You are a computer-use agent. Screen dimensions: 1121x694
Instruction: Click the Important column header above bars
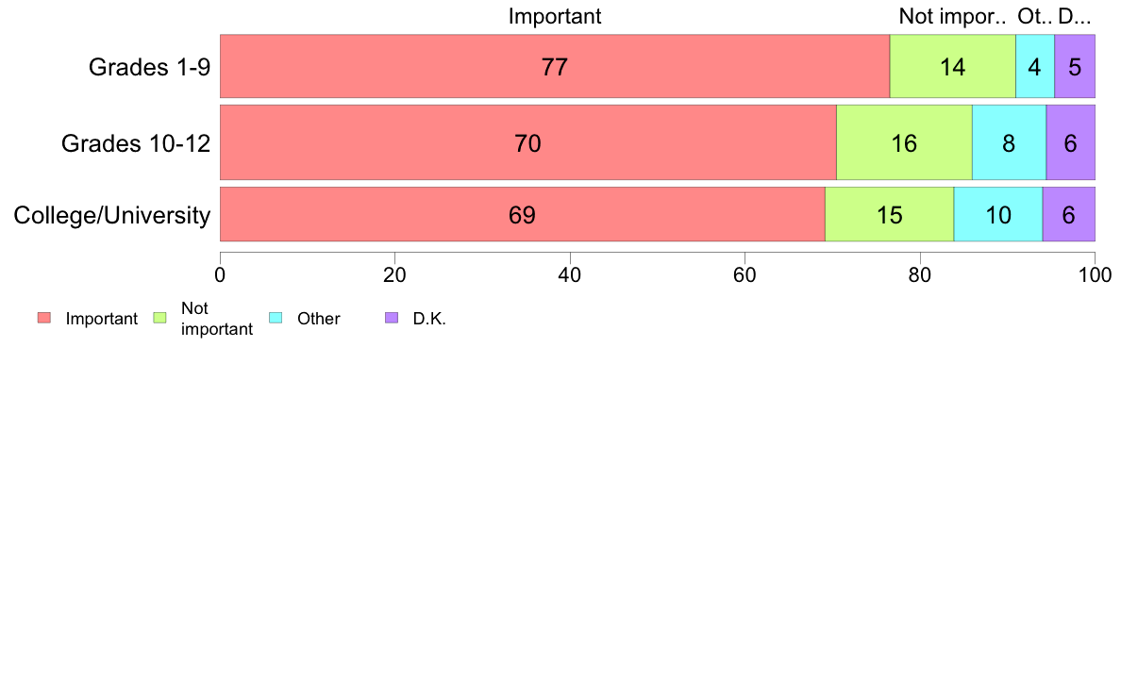(555, 16)
